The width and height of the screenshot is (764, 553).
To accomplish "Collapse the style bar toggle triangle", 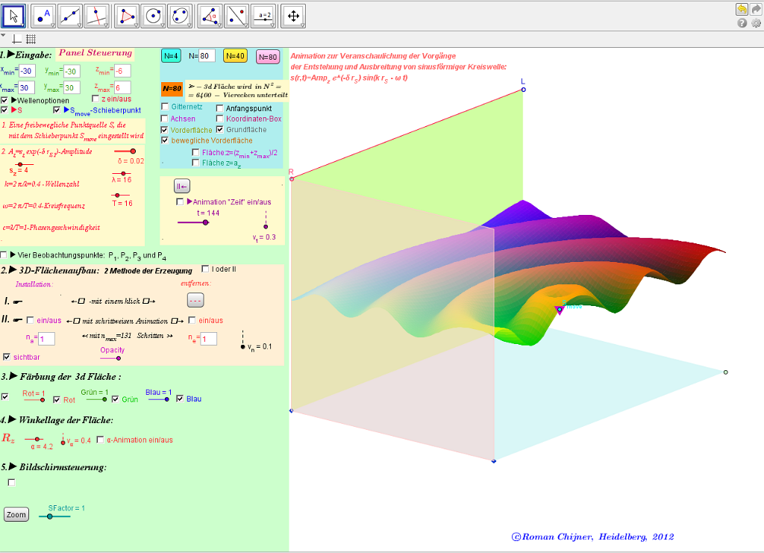I will (x=3, y=35).
